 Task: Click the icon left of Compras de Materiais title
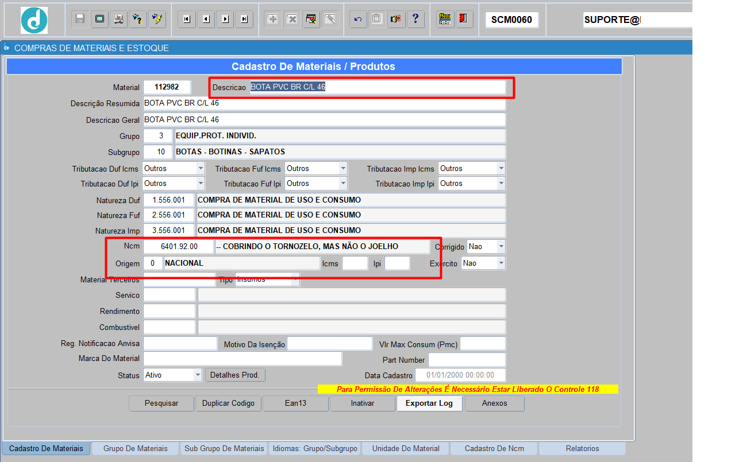(6, 48)
